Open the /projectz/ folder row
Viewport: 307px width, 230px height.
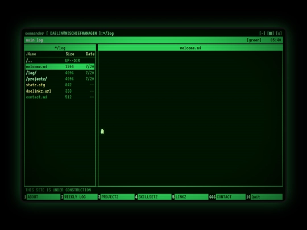[60, 79]
